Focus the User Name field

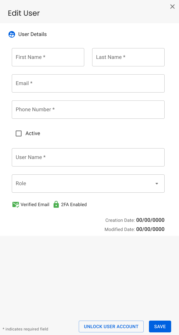point(88,157)
